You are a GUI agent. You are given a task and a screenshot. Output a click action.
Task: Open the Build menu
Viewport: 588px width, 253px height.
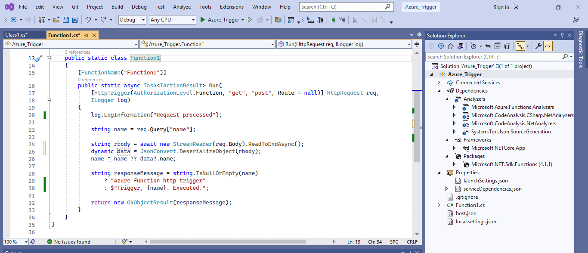coord(116,6)
